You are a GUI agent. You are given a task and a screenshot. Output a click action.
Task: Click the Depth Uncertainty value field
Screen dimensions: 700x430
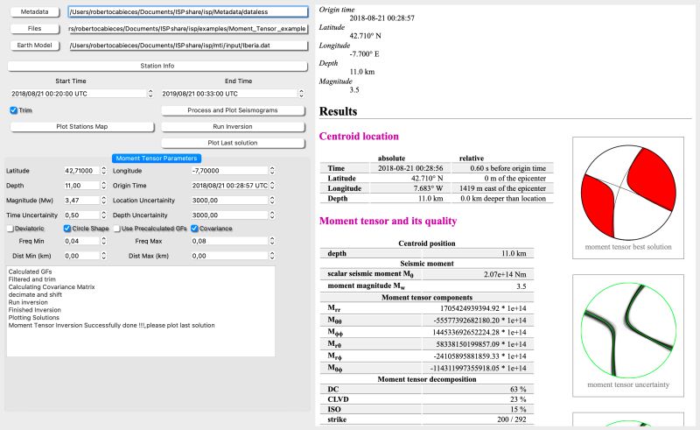click(229, 215)
